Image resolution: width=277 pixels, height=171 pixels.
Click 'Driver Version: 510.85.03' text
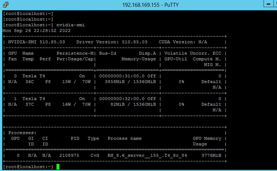tap(112, 42)
